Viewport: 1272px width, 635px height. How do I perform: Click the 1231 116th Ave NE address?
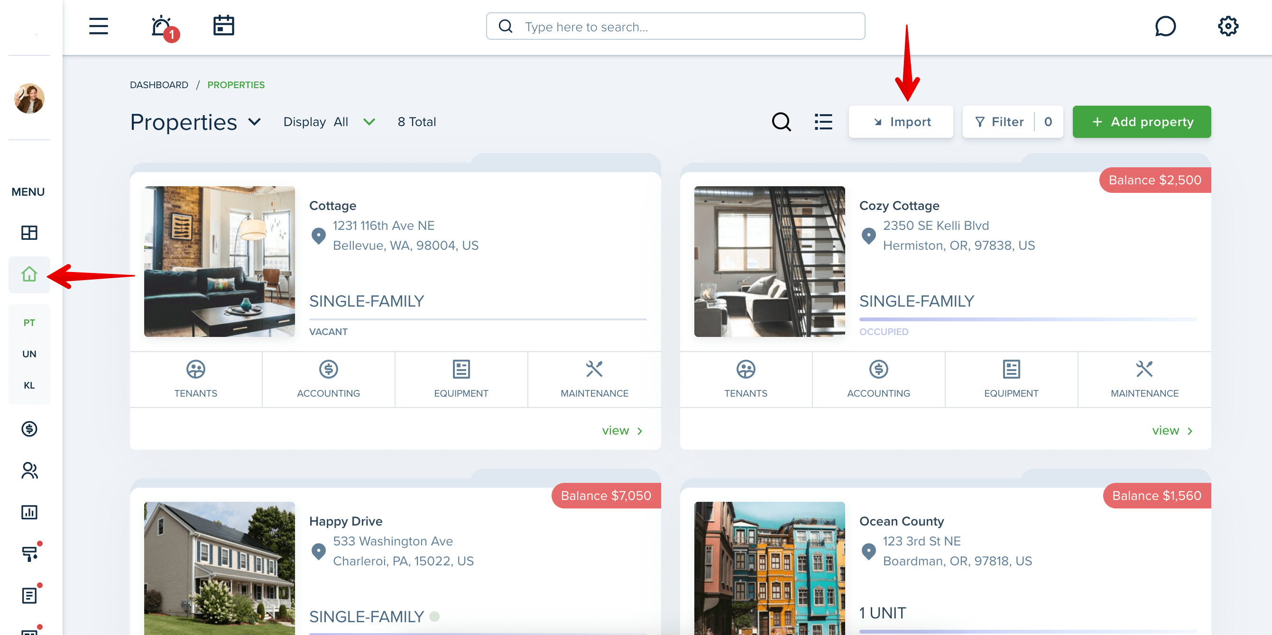(x=384, y=226)
